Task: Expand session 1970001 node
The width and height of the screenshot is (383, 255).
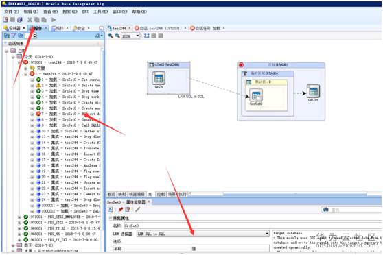Action: [19, 223]
